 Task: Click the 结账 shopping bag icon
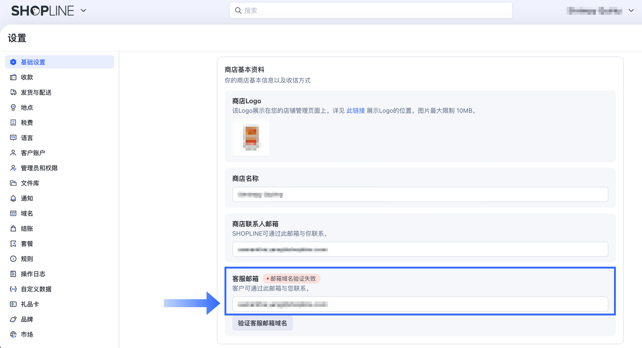tap(13, 228)
